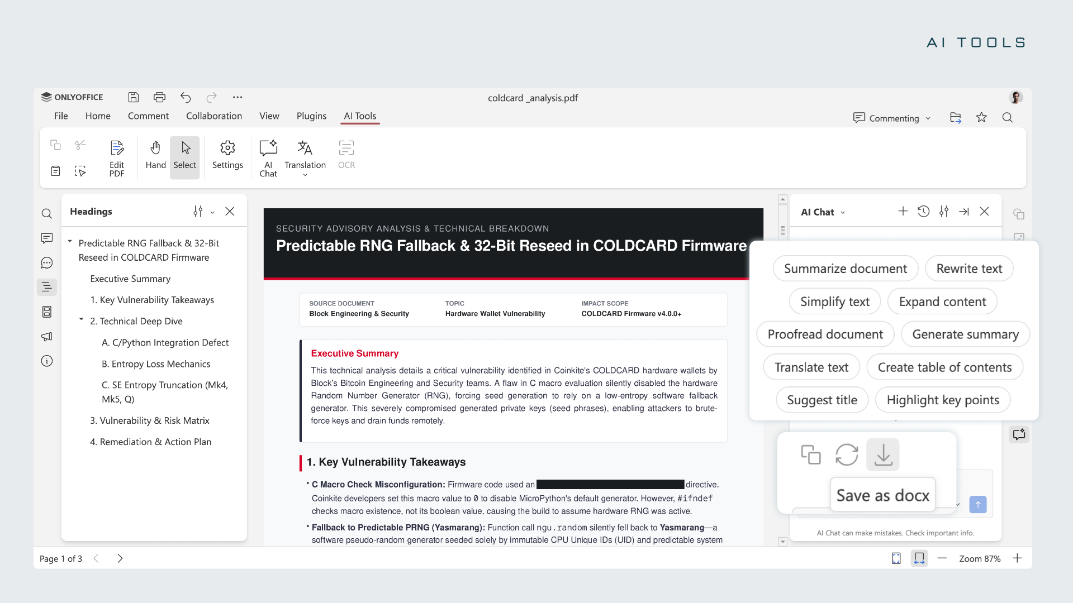Click the search icon in left sidebar
1073x603 pixels.
point(47,214)
